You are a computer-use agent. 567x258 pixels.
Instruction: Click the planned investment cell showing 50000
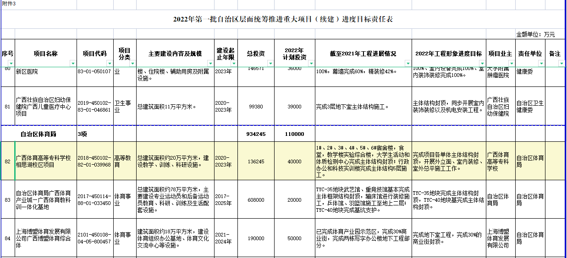(x=294, y=238)
